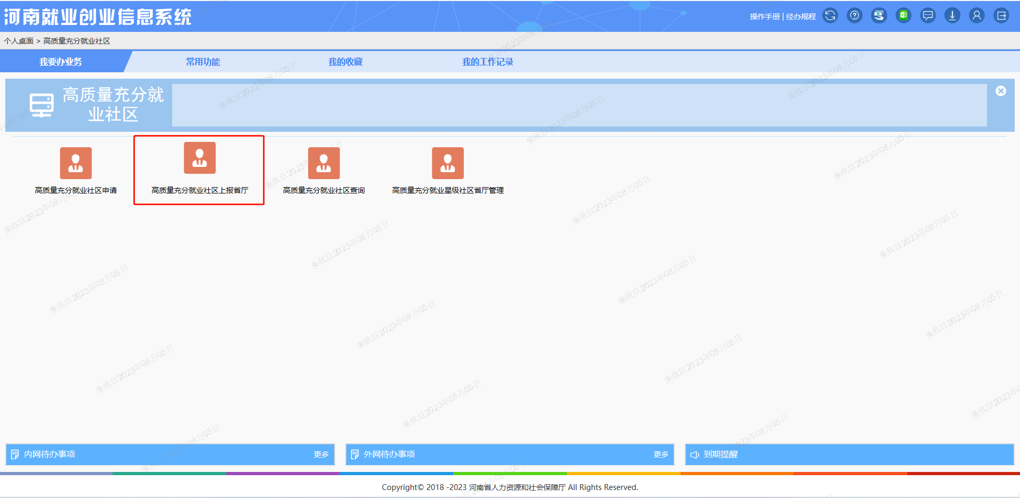Open the 操作手册 link

tap(764, 16)
